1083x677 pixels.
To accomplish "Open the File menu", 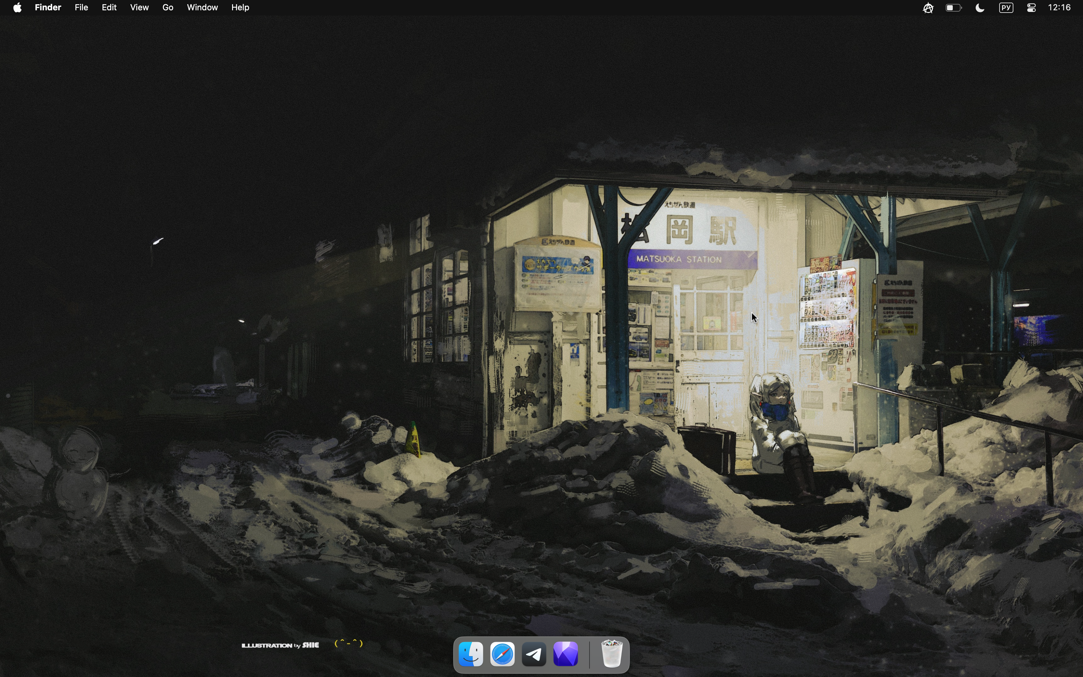I will pyautogui.click(x=82, y=8).
